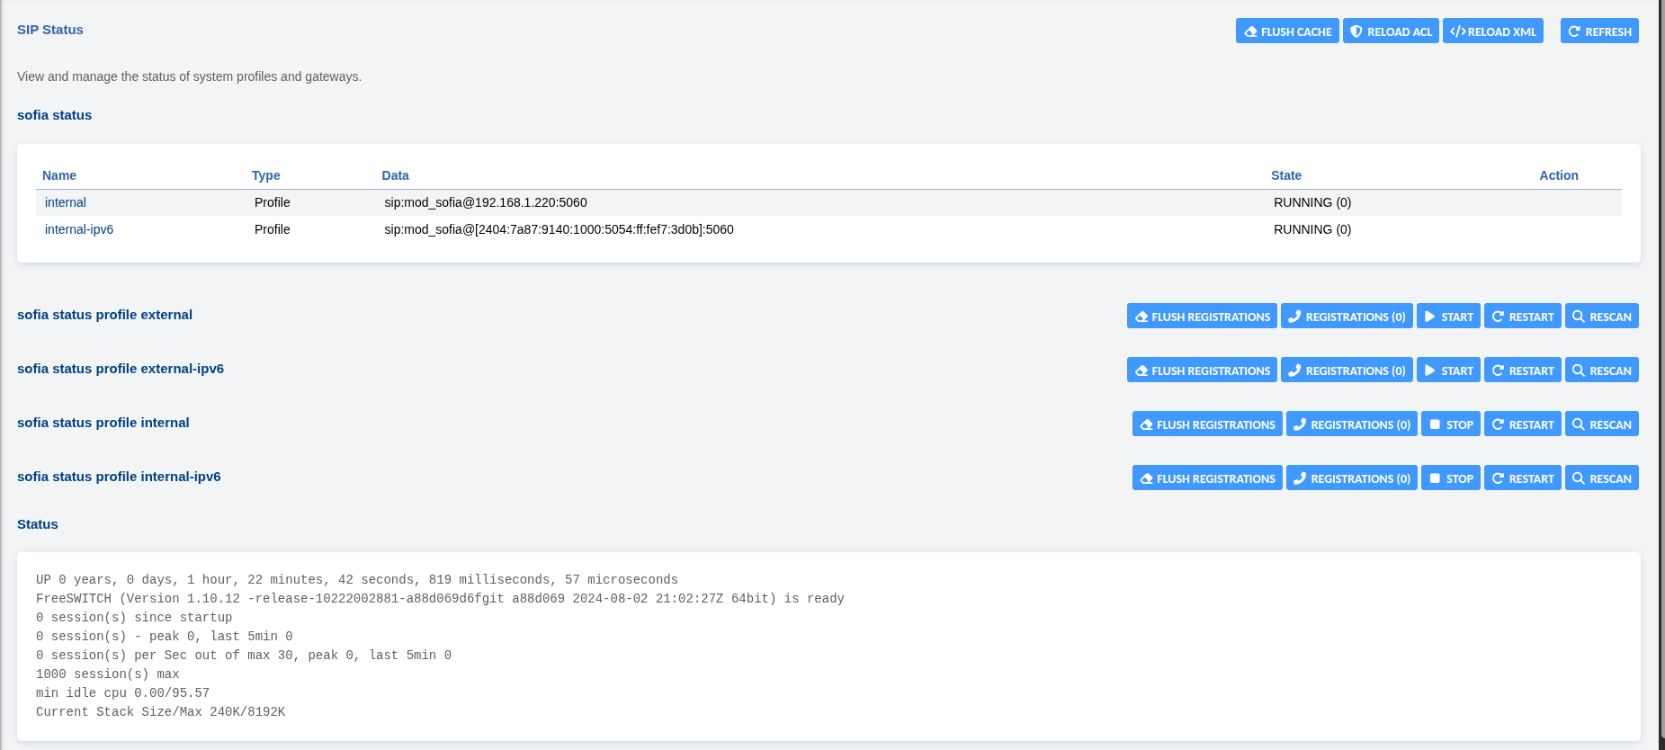The image size is (1665, 750).
Task: Flush registrations for external profile
Action: 1201,317
